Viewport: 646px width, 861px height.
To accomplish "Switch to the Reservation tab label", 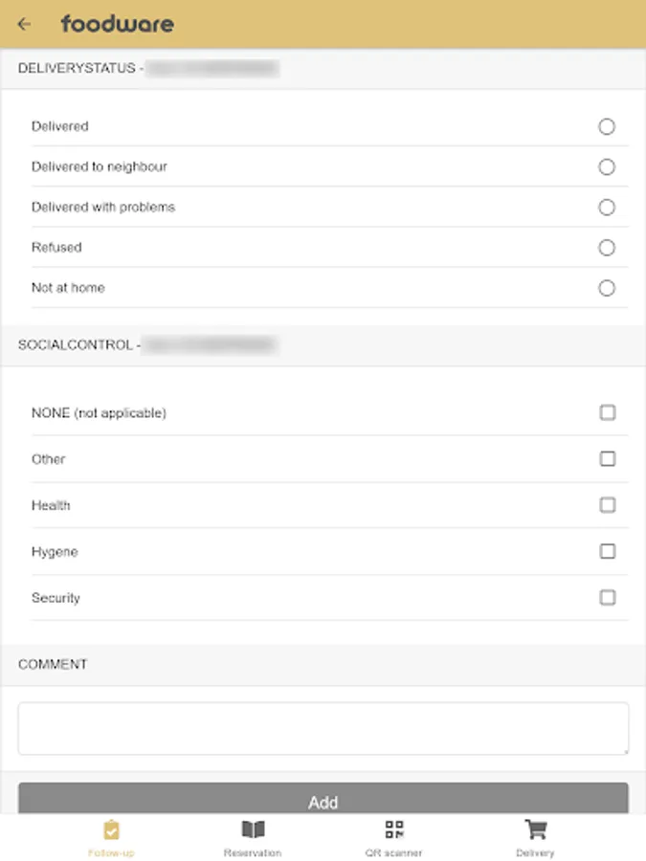I will [253, 852].
